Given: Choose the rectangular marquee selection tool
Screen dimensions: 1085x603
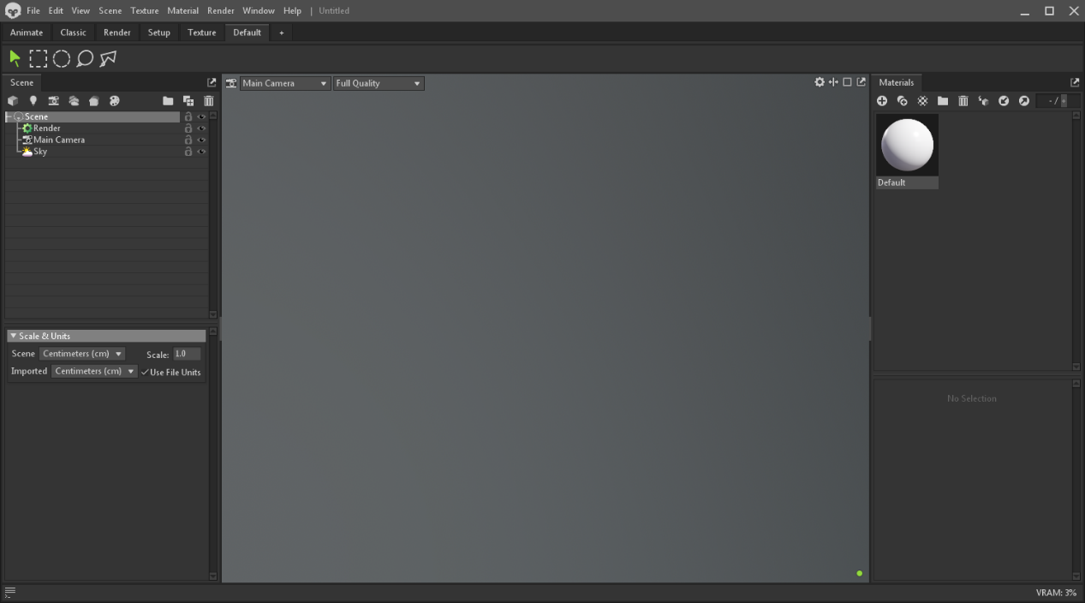Looking at the screenshot, I should [x=39, y=58].
